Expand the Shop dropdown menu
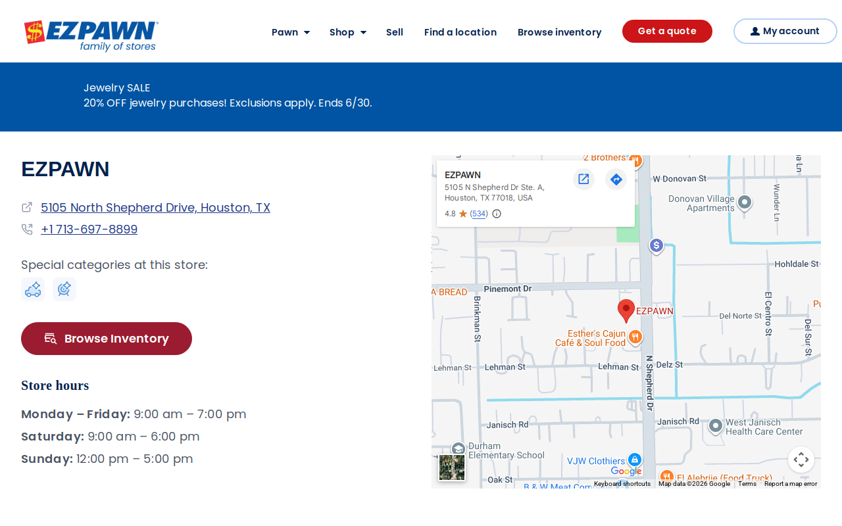 point(348,32)
